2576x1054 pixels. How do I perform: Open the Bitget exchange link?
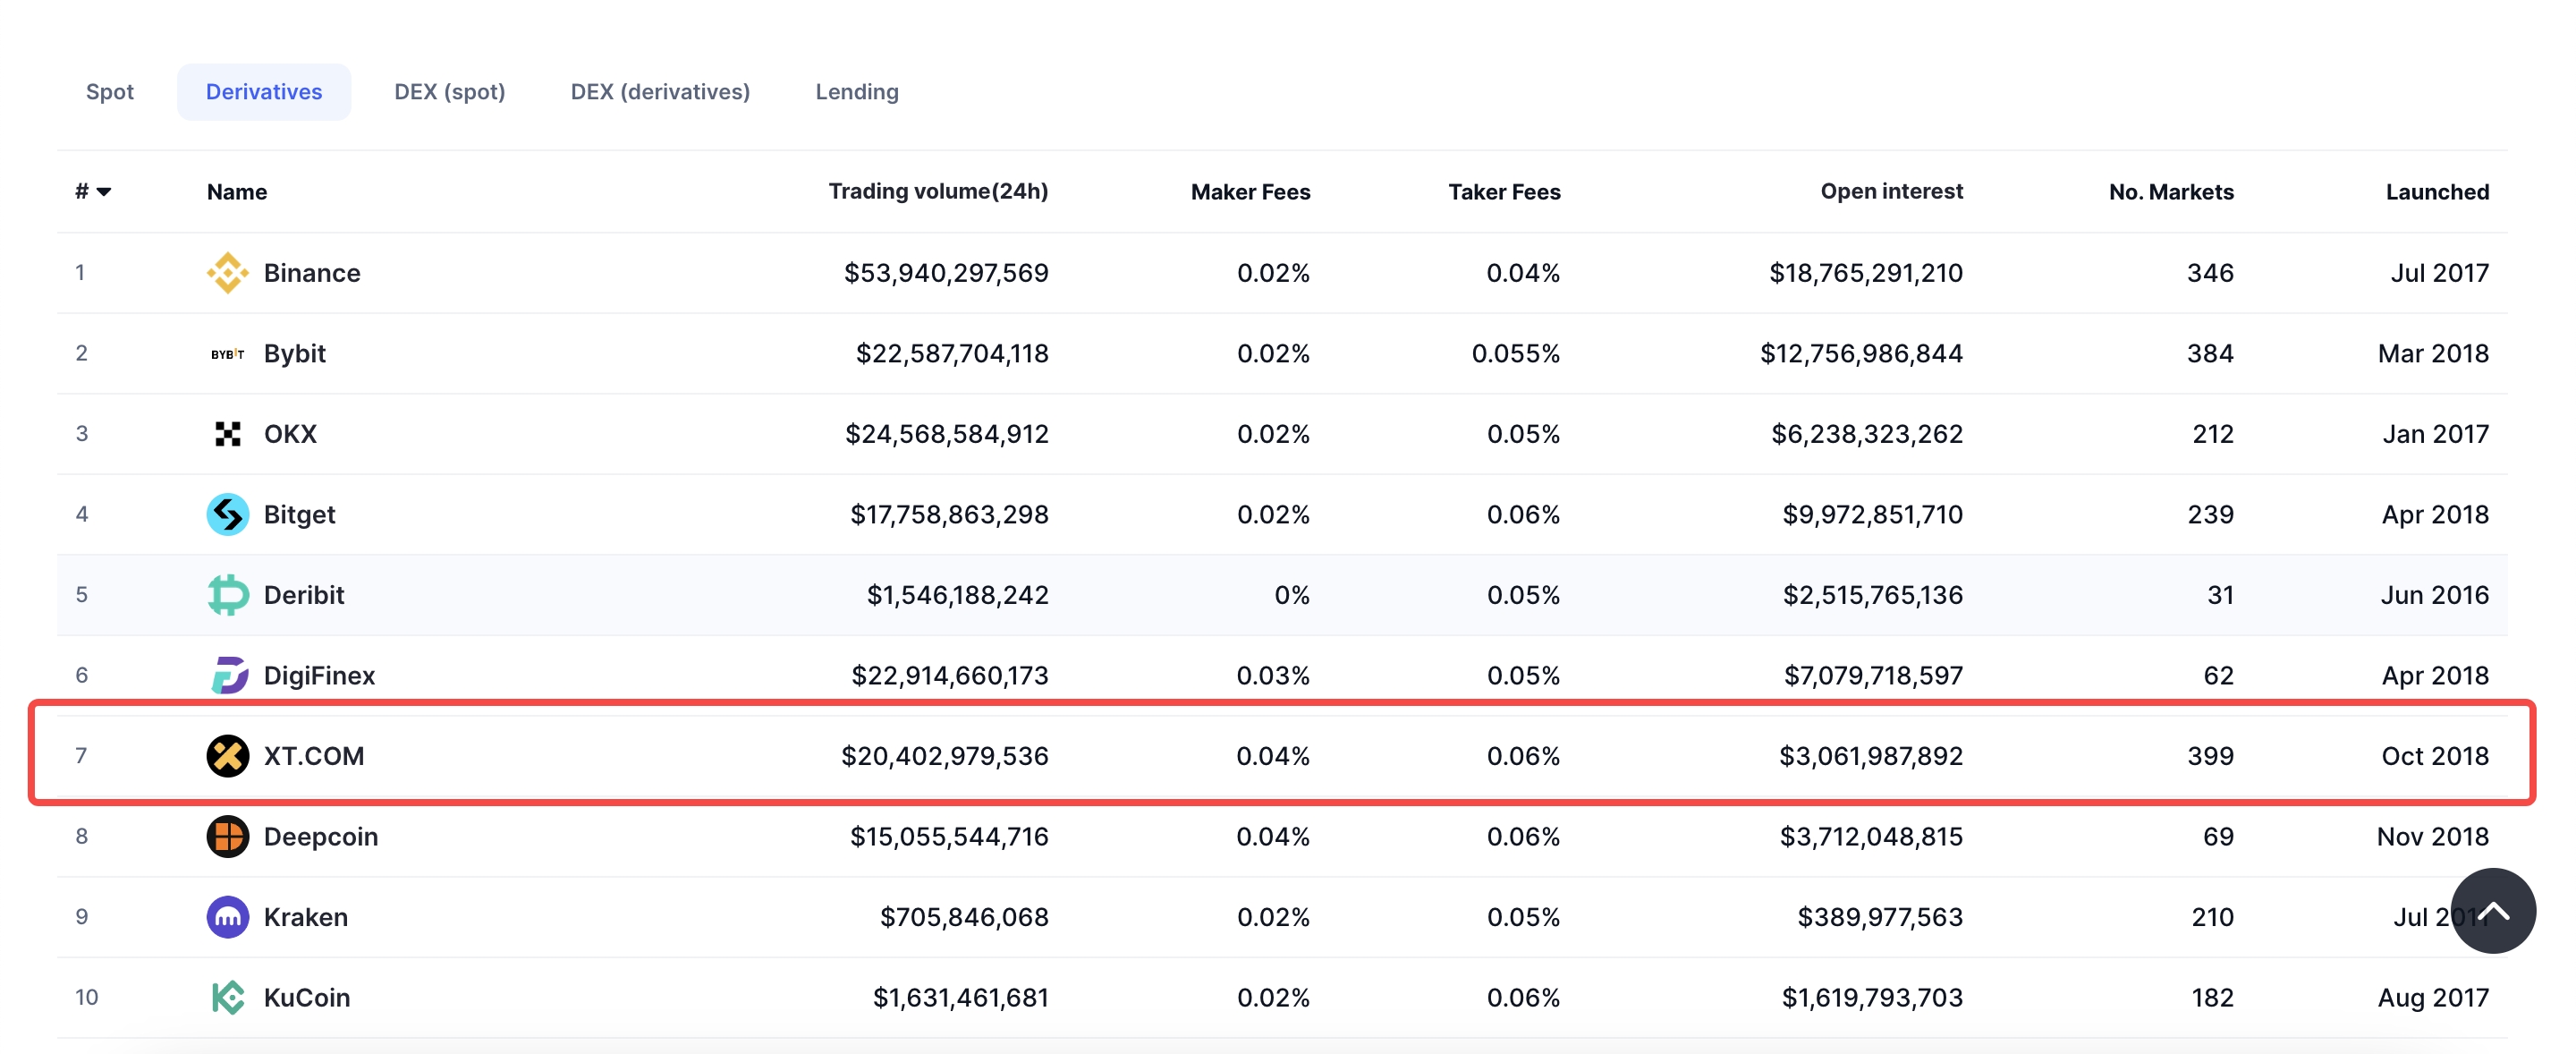coord(299,515)
